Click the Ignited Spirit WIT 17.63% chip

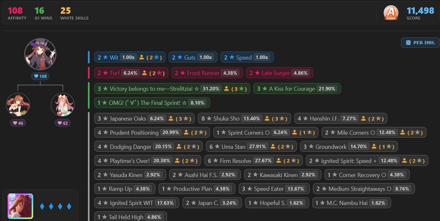coord(137,203)
